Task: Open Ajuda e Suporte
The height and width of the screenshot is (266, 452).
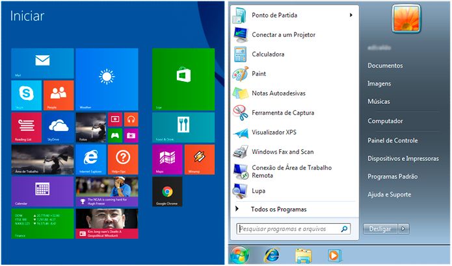Action: click(389, 195)
